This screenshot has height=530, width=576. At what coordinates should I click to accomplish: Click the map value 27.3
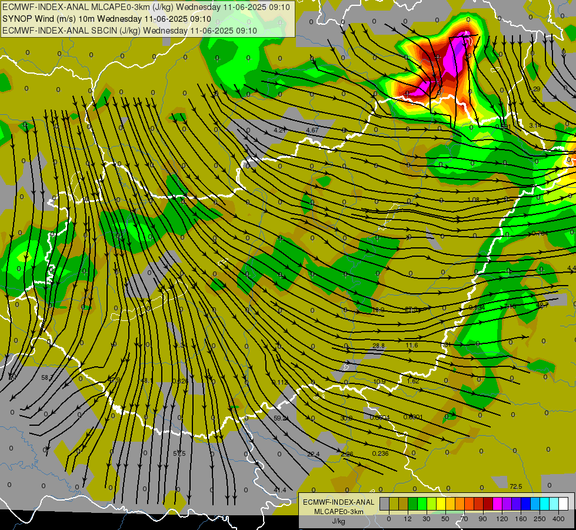coord(411,310)
